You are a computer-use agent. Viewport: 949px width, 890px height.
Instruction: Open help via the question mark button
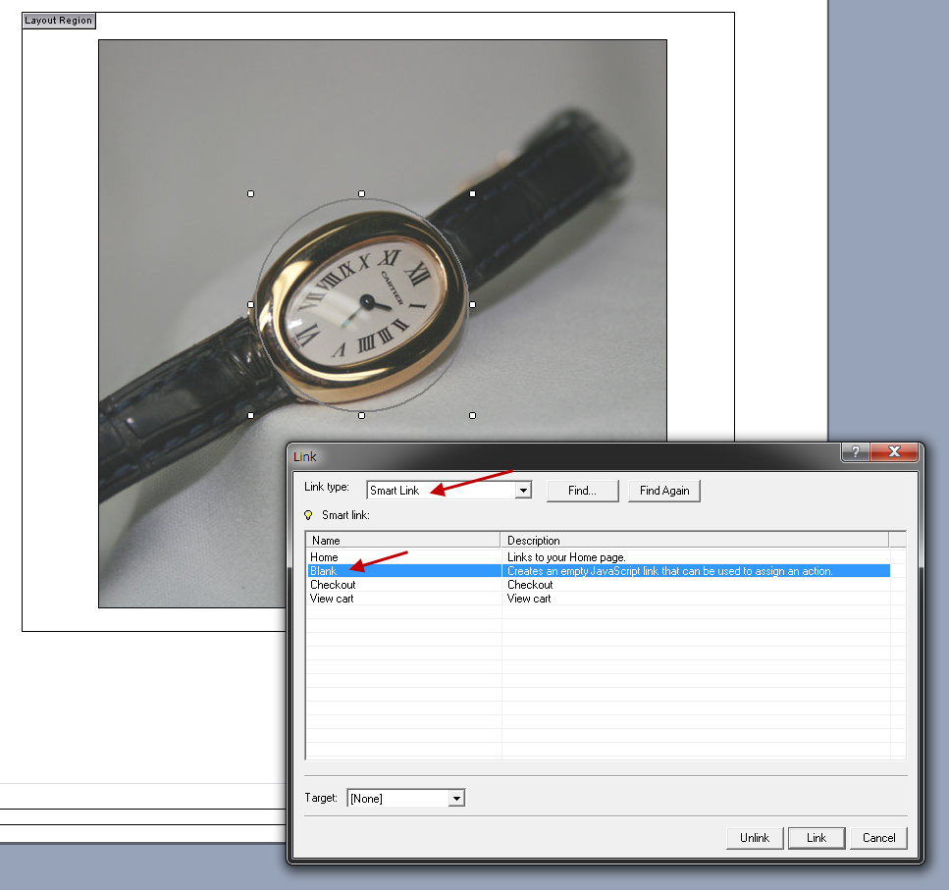[x=855, y=452]
